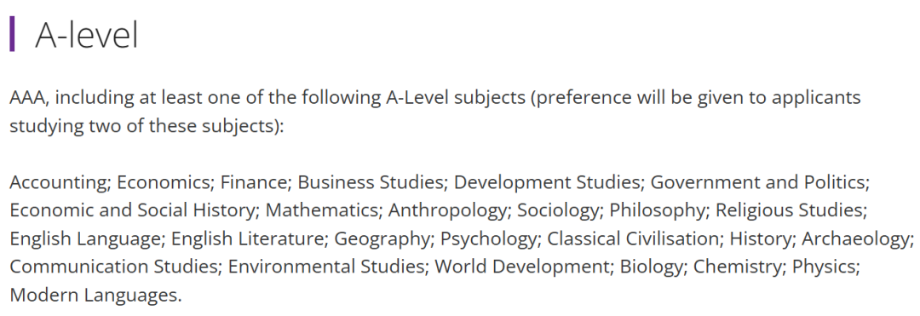Click the Government and Politics text

(x=757, y=183)
